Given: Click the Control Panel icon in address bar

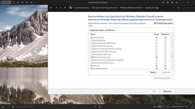Looking at the screenshot, I should point(71,8).
